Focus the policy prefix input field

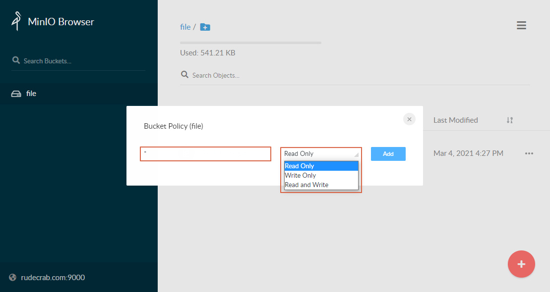(x=205, y=154)
